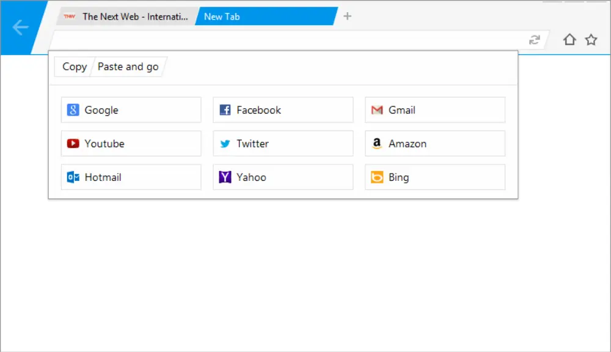Select the New Tab tab

(266, 16)
